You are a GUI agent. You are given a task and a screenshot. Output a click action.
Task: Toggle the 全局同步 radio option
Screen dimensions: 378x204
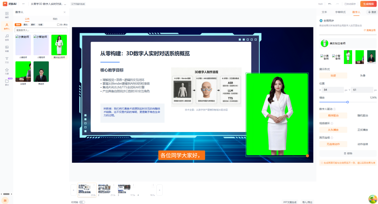point(321,21)
